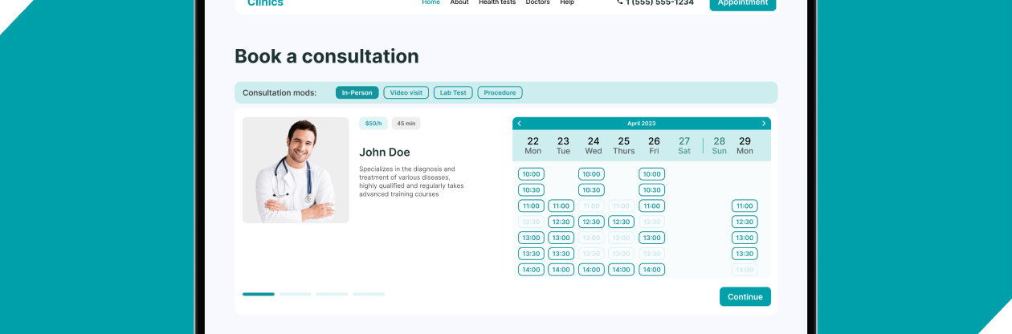Book the 10:30 slot on Fri 26
Viewport: 1012px width, 334px height.
[x=651, y=190]
